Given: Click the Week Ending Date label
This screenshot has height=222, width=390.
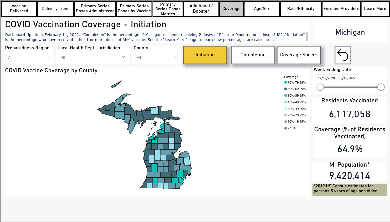Looking at the screenshot, I should click(332, 70).
